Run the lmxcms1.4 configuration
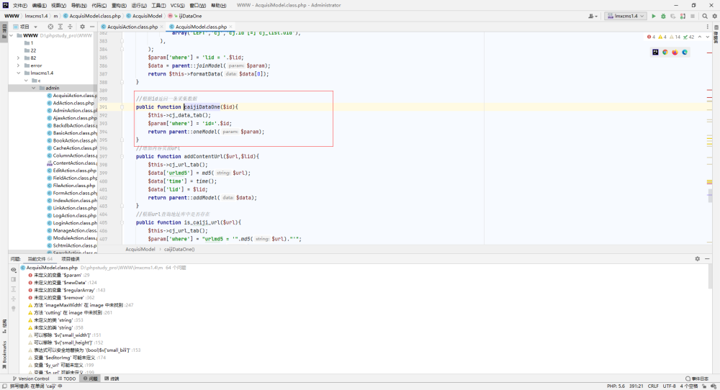This screenshot has width=720, height=390. pos(654,16)
